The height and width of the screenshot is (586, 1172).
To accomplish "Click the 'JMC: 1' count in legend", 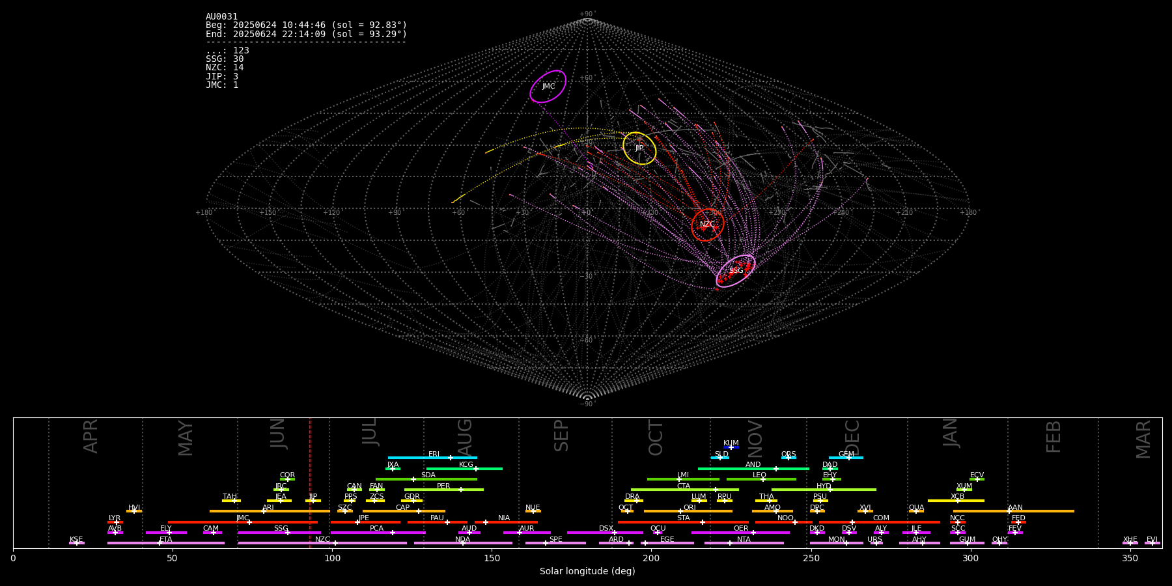I will (x=222, y=85).
